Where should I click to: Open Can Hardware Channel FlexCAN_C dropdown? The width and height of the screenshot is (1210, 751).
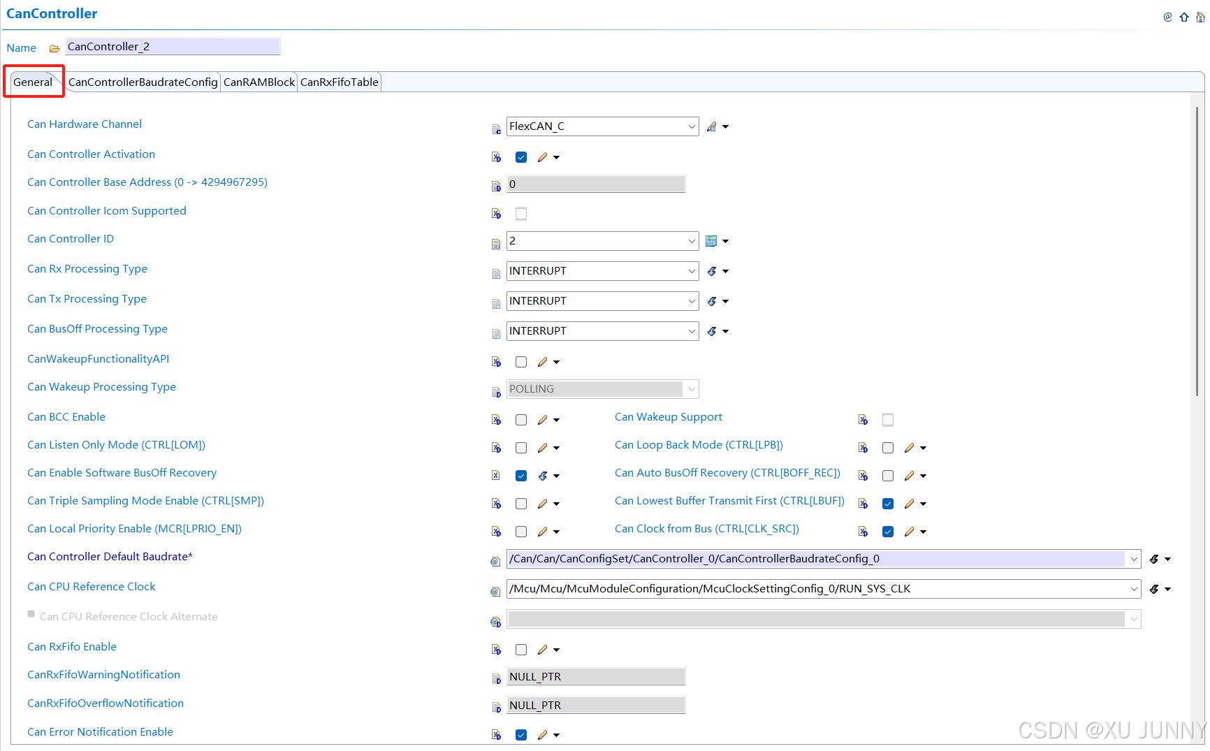602,126
